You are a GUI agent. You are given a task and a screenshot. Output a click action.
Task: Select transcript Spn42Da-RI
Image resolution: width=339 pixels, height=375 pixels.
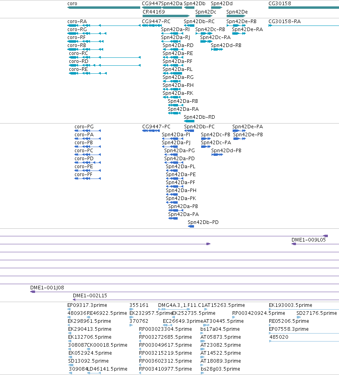172,33
